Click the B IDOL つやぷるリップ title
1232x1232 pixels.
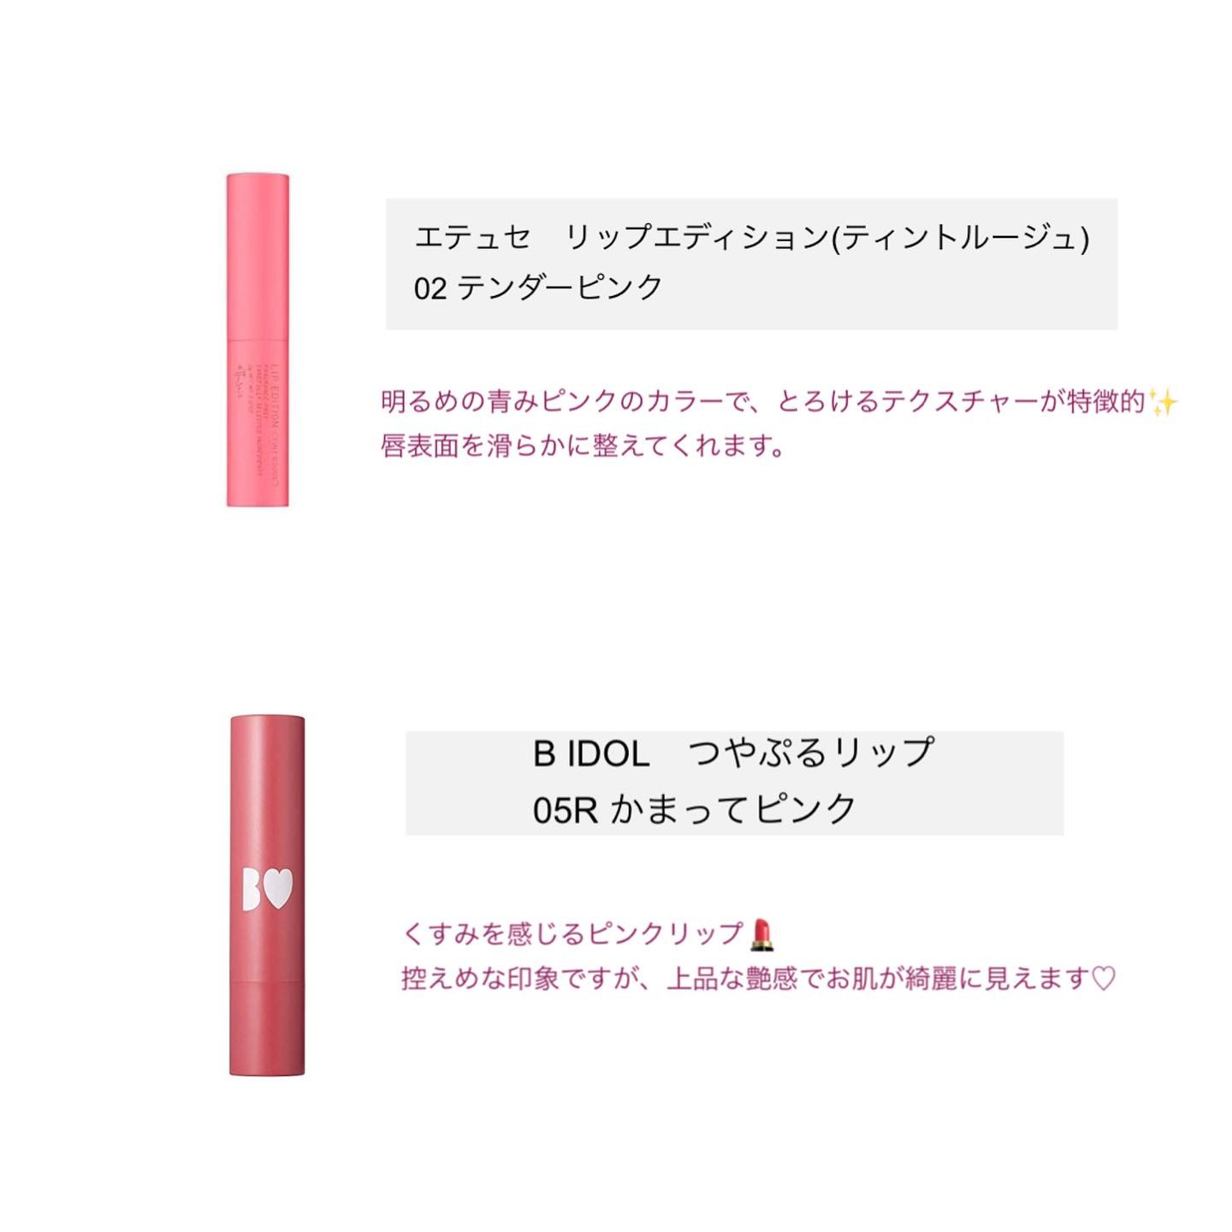[733, 754]
